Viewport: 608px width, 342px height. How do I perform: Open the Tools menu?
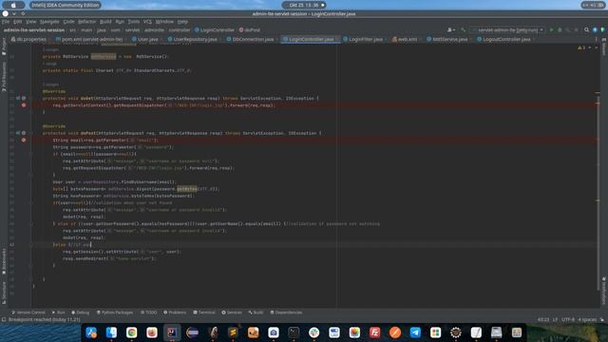coord(133,22)
